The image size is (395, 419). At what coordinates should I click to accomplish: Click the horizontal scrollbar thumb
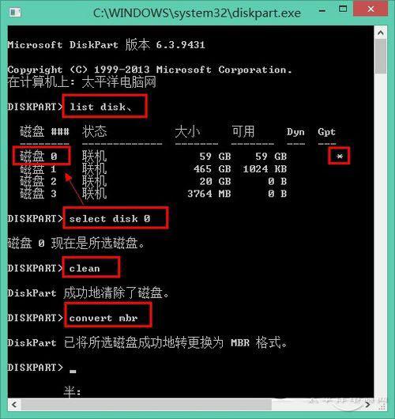coord(146,405)
